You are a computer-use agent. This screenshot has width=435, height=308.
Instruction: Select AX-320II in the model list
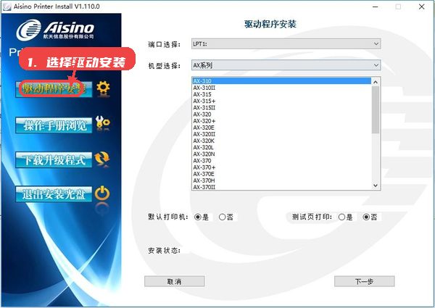[x=281, y=134]
